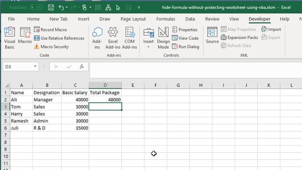Switch to the Page Layout tab

tap(133, 19)
